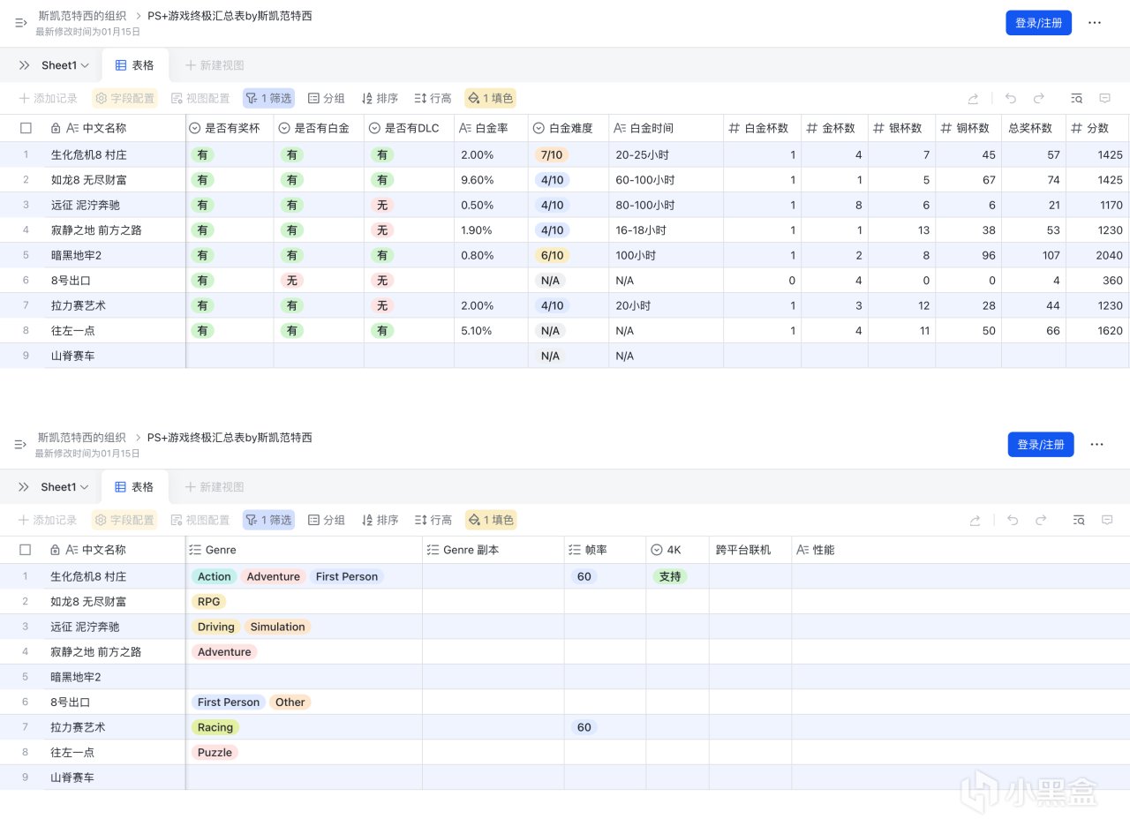
Task: Click 添加记录 in the upper window toolbar
Action: [x=49, y=99]
